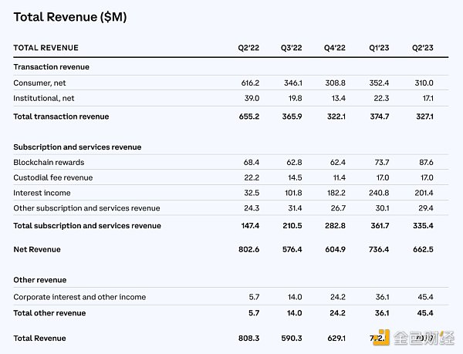Select the Q3'22 column header
Screen dimensions: 463x354
(292, 49)
